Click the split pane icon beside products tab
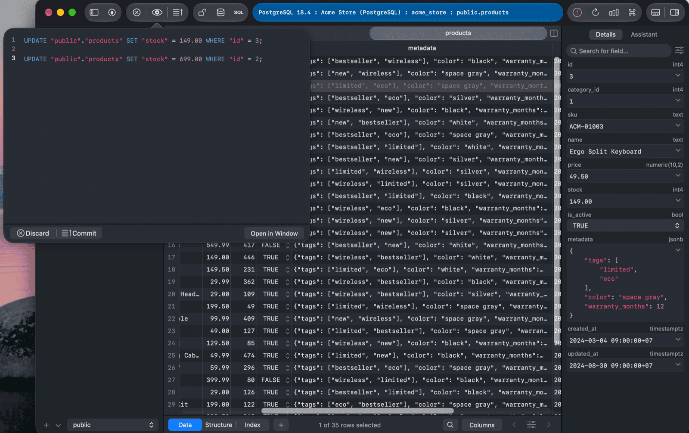 [x=554, y=33]
